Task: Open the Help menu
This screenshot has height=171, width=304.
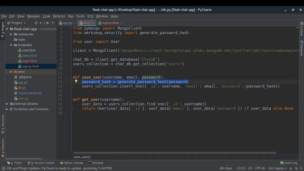Action: tap(114, 16)
